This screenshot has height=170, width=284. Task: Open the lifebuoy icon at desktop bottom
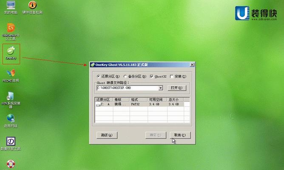(11, 164)
